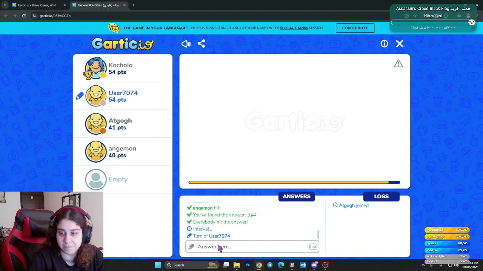The height and width of the screenshot is (271, 483).
Task: Open OBS Studio from taskbar
Action: click(325, 265)
